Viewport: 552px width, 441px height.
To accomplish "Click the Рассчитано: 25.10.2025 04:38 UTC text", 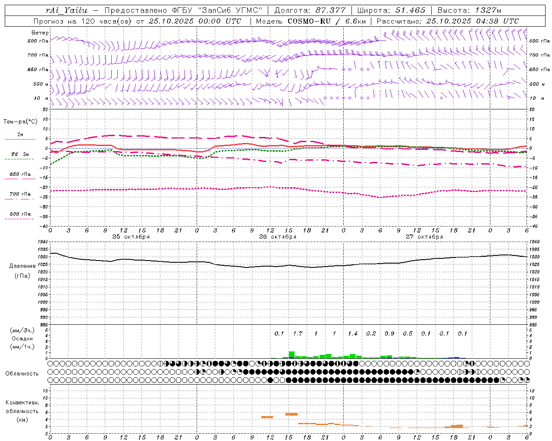I will pyautogui.click(x=448, y=21).
